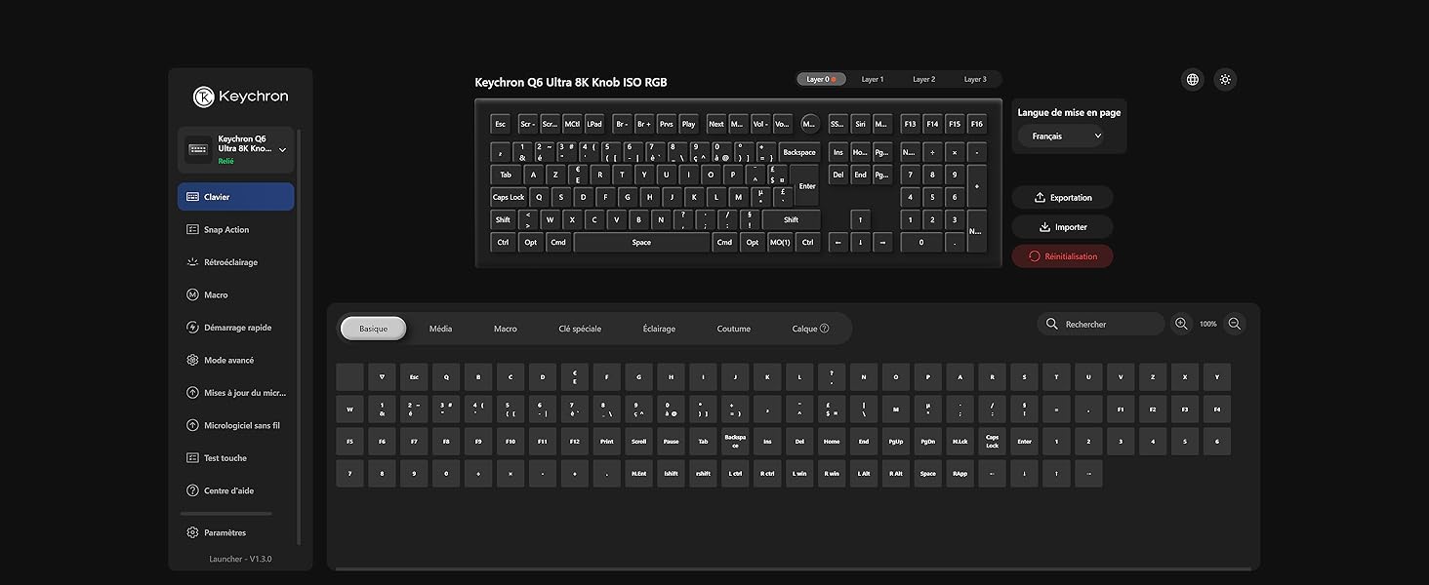Open the Centre d'aide help page
This screenshot has width=1429, height=585.
[235, 490]
